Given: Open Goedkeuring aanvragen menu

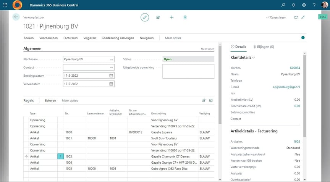Looking at the screenshot, I should [x=118, y=38].
